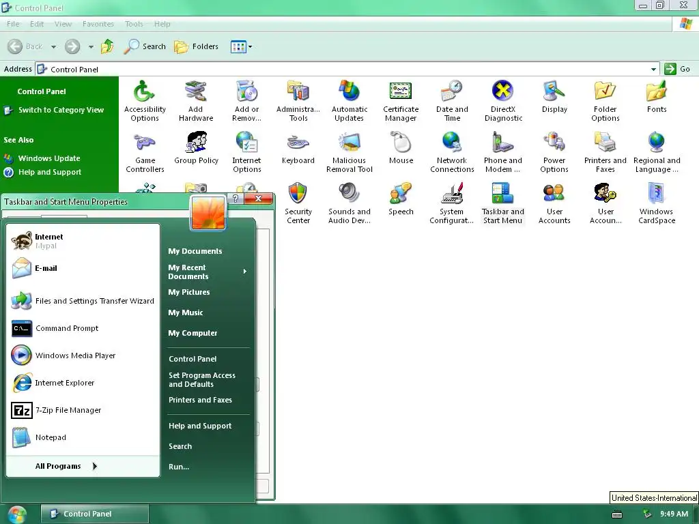Click the Go button beside address bar
The width and height of the screenshot is (699, 524).
pos(677,69)
